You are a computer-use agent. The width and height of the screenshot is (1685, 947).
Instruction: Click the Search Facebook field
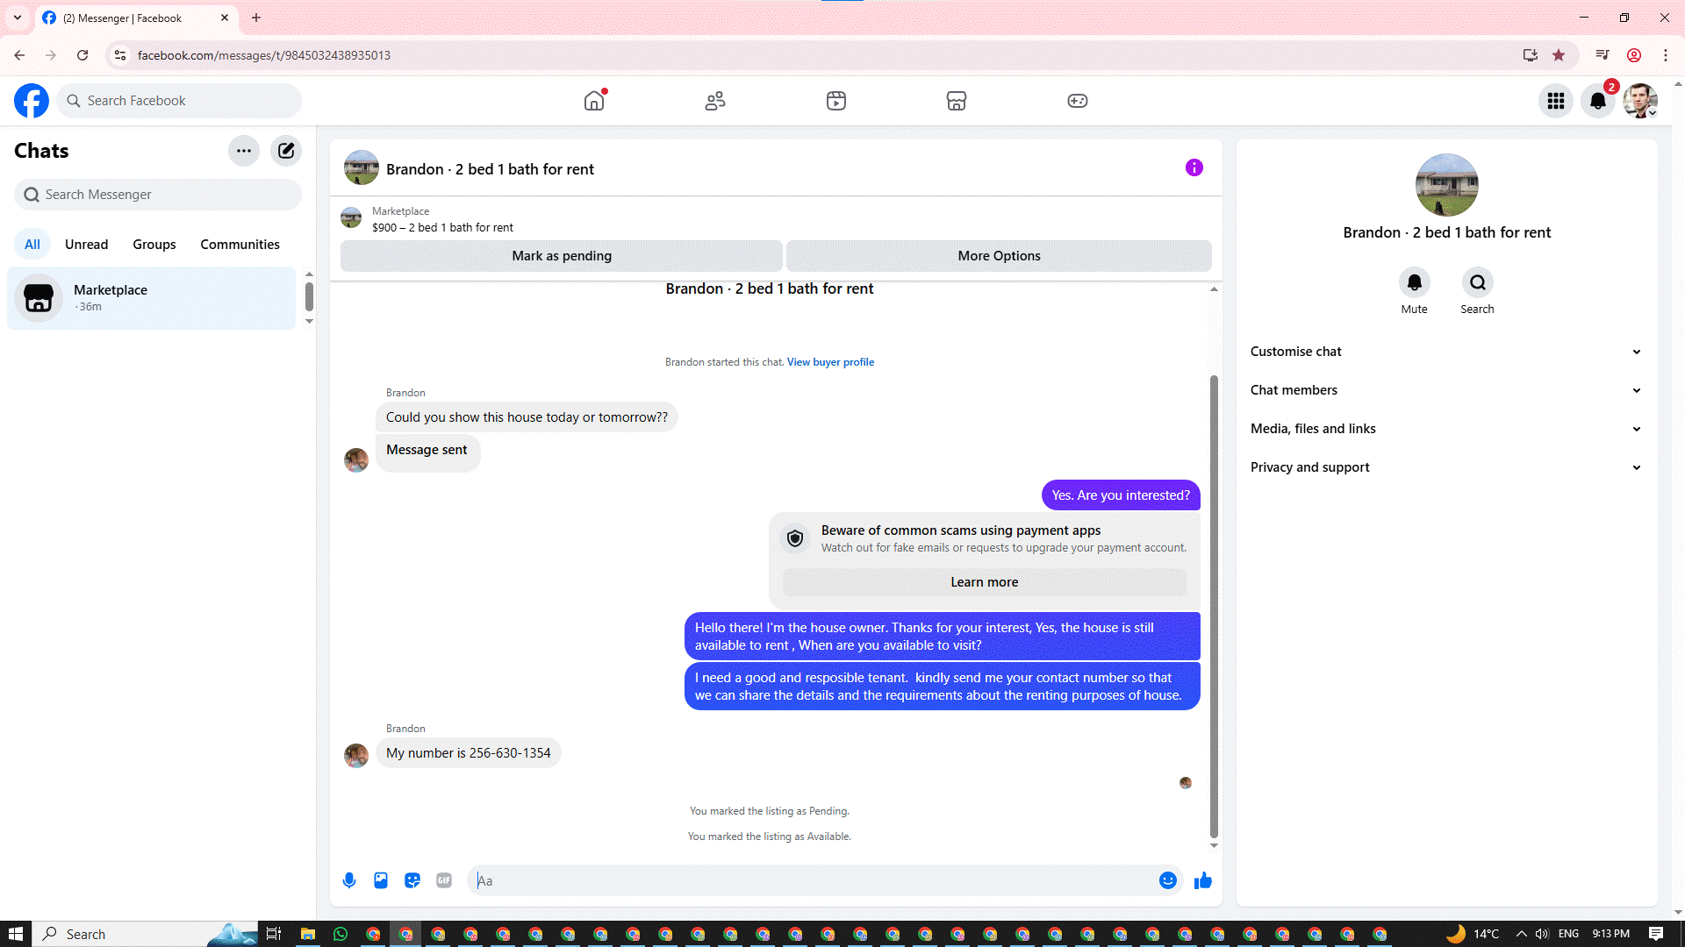click(x=179, y=101)
